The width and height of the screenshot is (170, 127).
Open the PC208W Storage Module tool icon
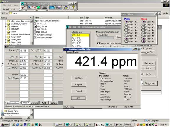66,7
